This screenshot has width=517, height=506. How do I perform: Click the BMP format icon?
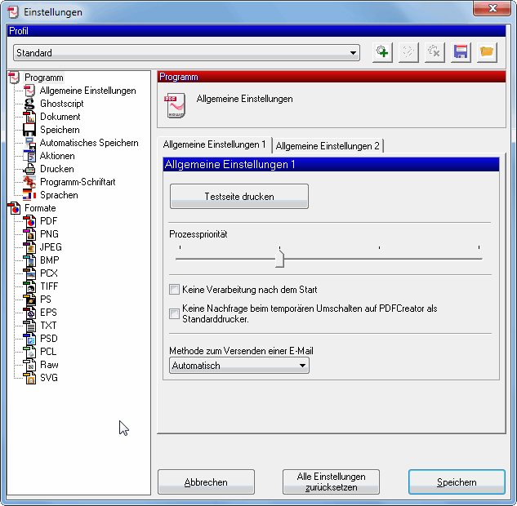click(29, 260)
